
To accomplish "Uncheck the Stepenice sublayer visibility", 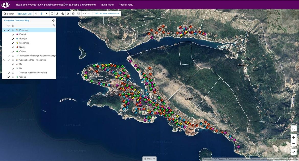I will (x=13, y=43).
